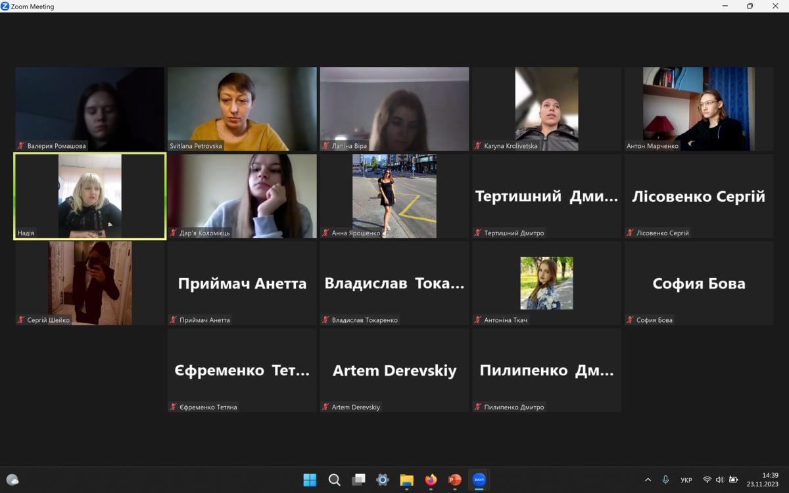Click the large Приймач Анетта name tile

[x=242, y=283]
